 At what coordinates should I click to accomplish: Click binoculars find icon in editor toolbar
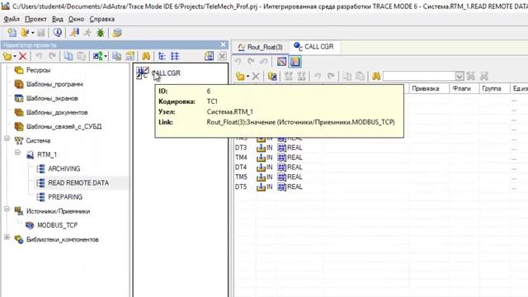click(376, 77)
